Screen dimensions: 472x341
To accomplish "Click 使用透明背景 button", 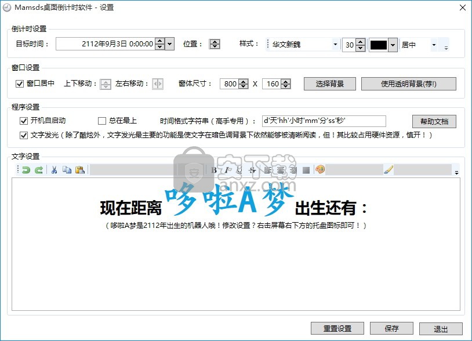I will (408, 84).
